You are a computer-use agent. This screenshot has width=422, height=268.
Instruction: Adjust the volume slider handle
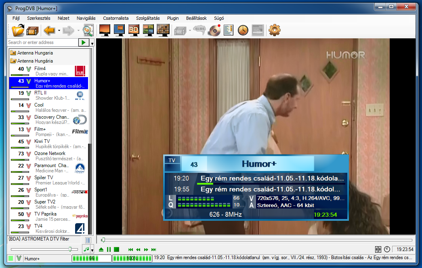click(x=70, y=249)
